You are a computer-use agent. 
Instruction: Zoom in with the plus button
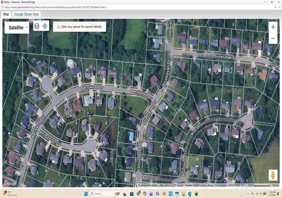coord(273,27)
